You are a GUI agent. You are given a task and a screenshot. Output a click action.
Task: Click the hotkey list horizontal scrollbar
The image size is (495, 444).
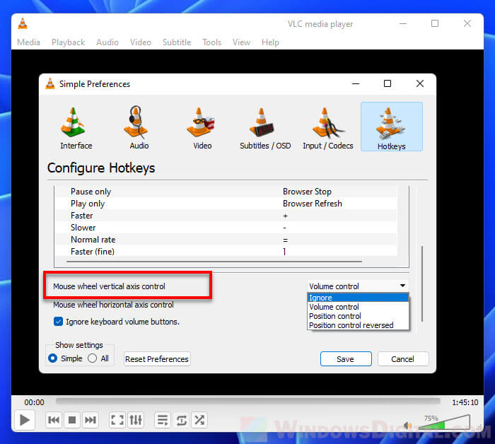(214, 262)
